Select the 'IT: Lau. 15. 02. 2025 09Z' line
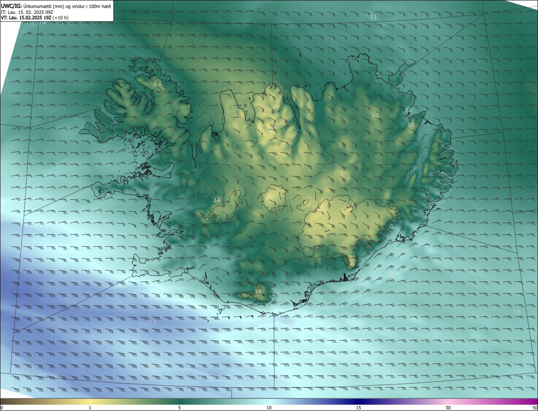Viewport: 538px width, 411px height. [x=27, y=12]
